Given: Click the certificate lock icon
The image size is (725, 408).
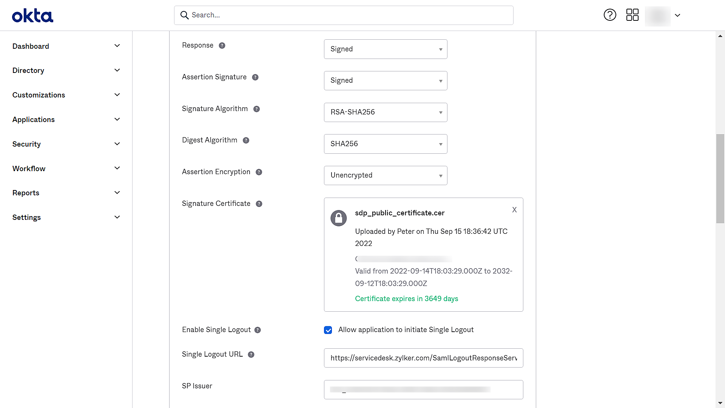Looking at the screenshot, I should (x=339, y=218).
